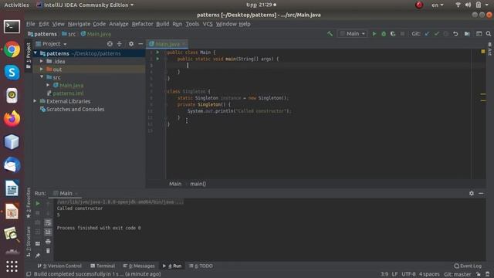The image size is (494, 278).
Task: Select Scratches and Consoles
Action: [x=75, y=109]
